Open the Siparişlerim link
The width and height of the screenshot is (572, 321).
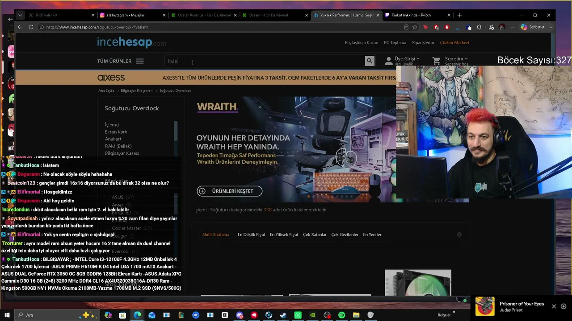point(423,43)
